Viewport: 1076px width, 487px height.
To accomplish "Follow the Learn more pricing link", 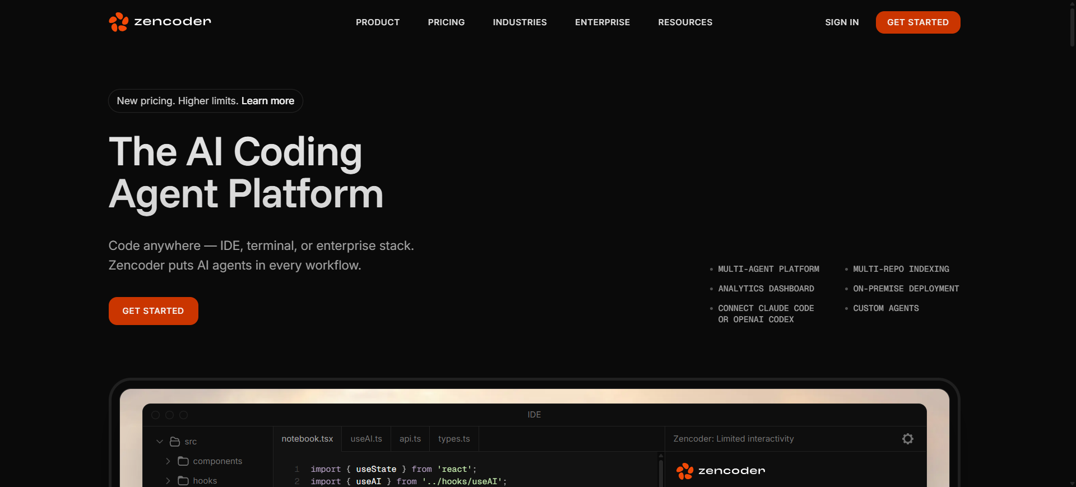I will point(267,101).
